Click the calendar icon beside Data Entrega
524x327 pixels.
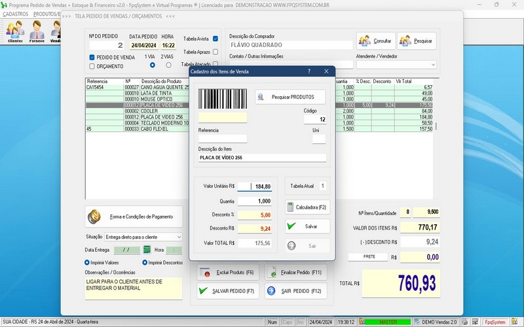[x=147, y=250]
